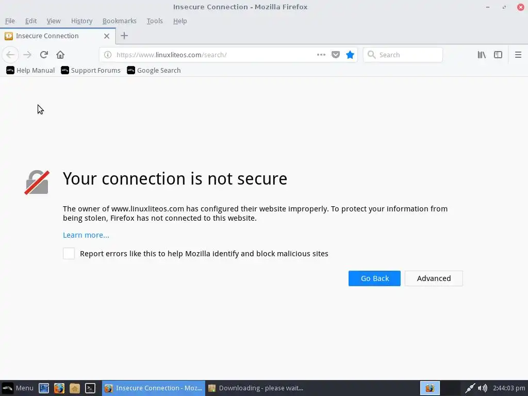Click the network connection tray icon
Image resolution: width=528 pixels, height=396 pixels.
(x=470, y=388)
